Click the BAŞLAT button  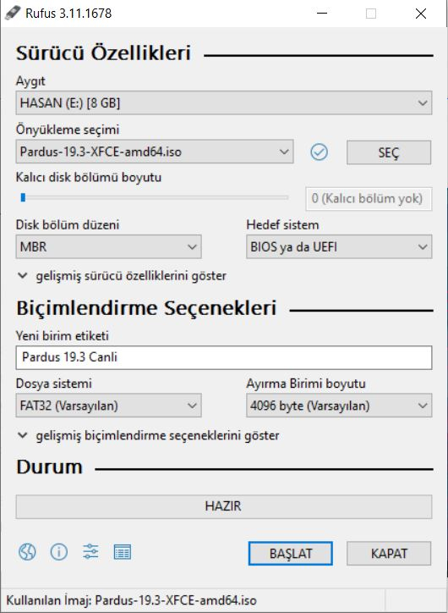290,553
